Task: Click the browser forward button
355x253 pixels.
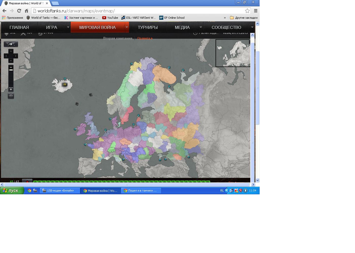Action: tap(12, 11)
